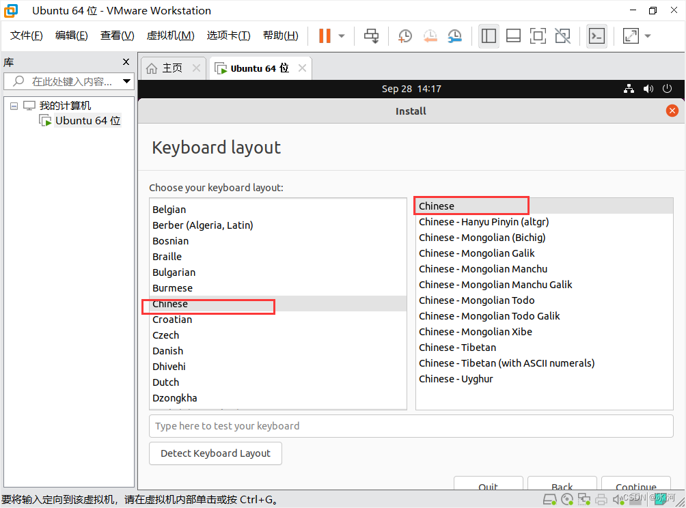Close the Ubuntu 64 位 tab
This screenshot has height=508, width=686.
(302, 68)
